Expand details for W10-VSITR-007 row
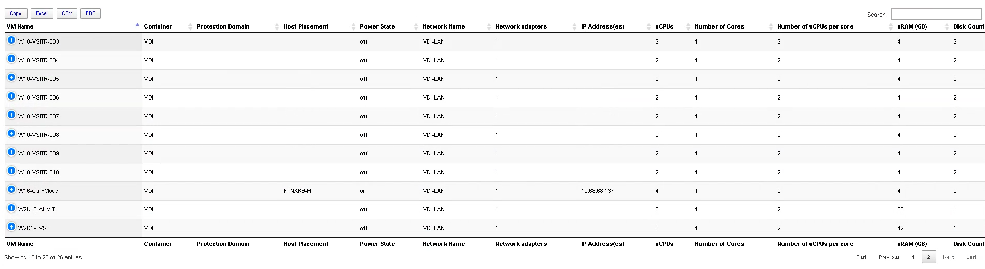The width and height of the screenshot is (985, 269). coord(11,115)
